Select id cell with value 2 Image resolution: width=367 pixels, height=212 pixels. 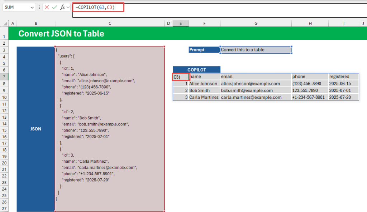coord(181,90)
